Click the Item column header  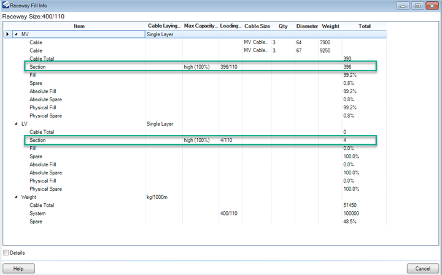click(x=79, y=26)
